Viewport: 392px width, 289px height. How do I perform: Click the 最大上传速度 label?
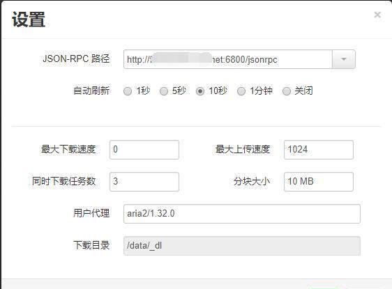243,149
